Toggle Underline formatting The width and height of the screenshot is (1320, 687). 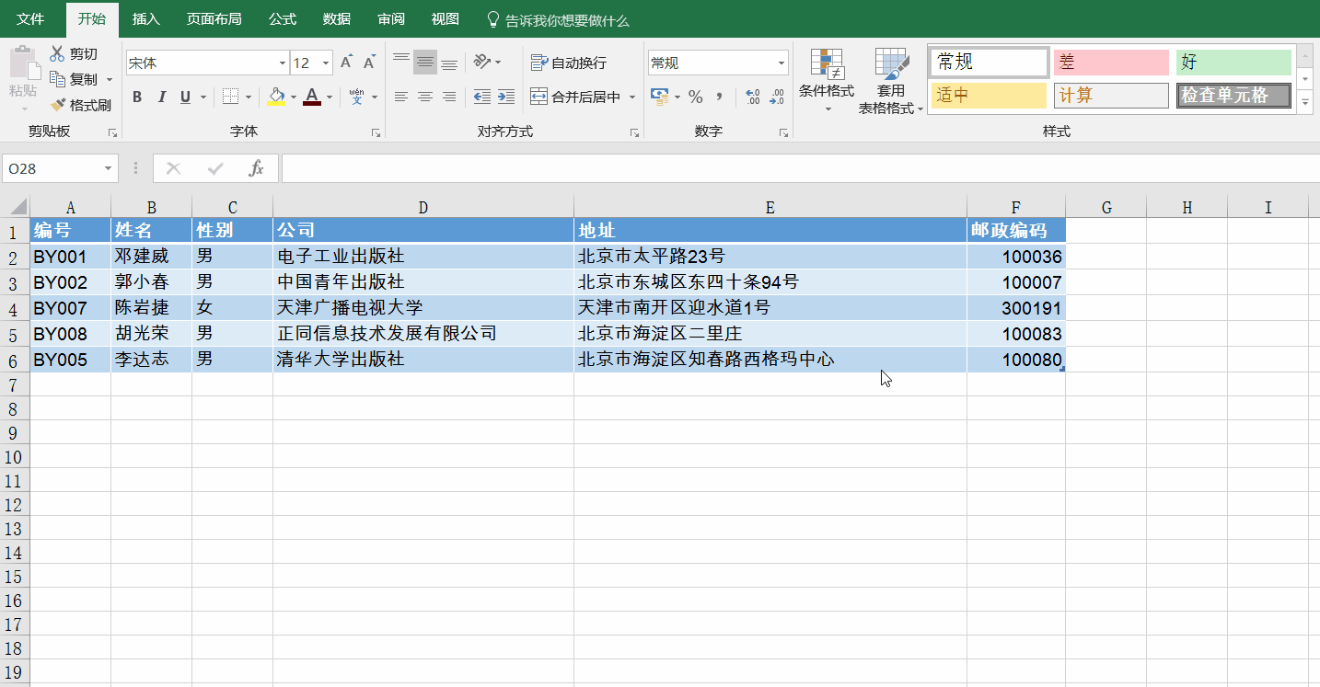click(x=185, y=97)
